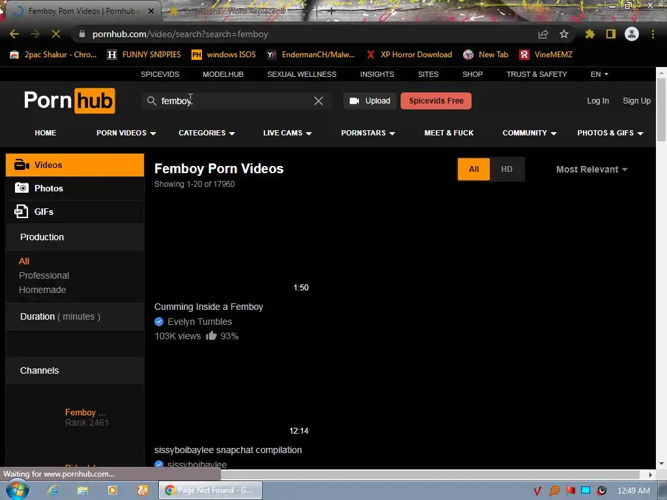667x500 pixels.
Task: Open the Most Relevant sort dropdown
Action: pos(591,169)
